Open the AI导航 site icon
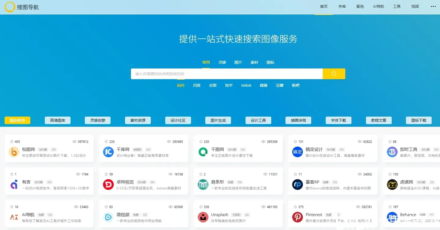Image resolution: width=440 pixels, height=230 pixels. click(14, 217)
